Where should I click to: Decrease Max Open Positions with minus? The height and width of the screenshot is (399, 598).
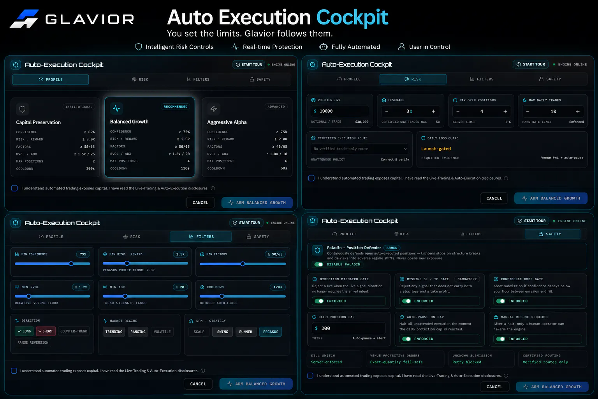(458, 111)
